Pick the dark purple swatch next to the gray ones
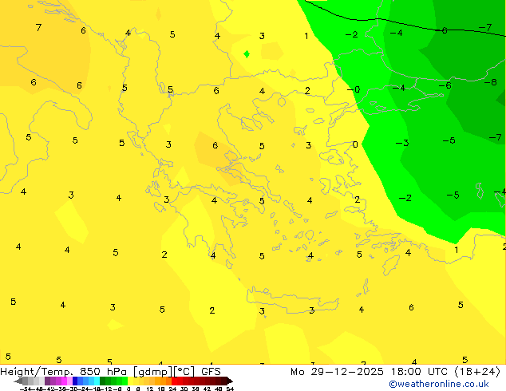The width and height of the screenshot is (506, 391). (x=47, y=381)
